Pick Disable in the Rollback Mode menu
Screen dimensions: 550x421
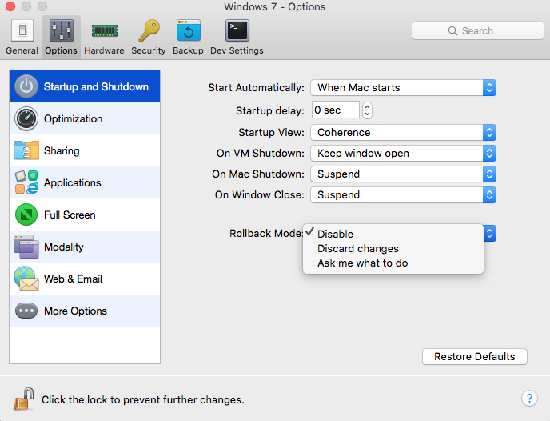335,235
